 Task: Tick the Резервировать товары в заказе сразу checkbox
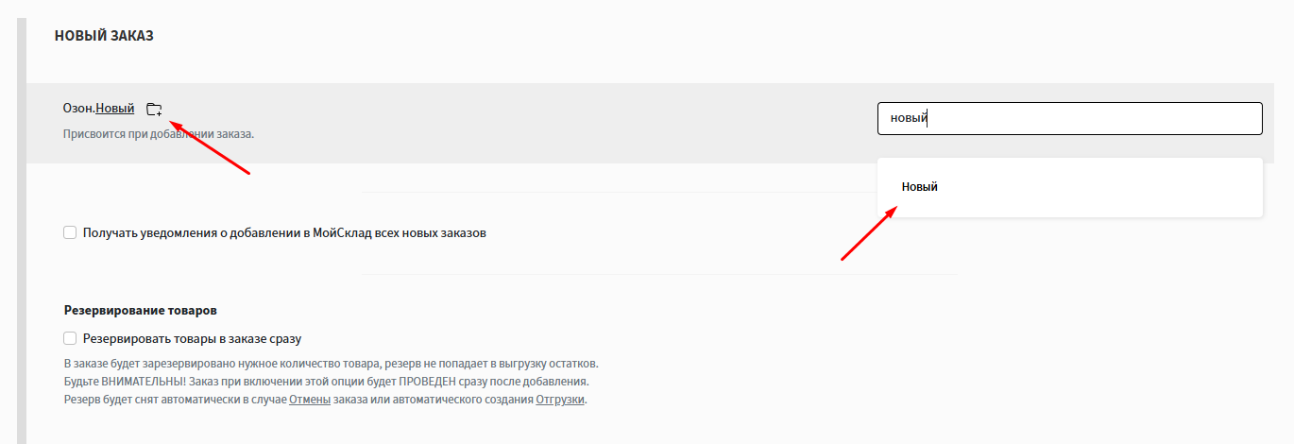click(x=70, y=338)
